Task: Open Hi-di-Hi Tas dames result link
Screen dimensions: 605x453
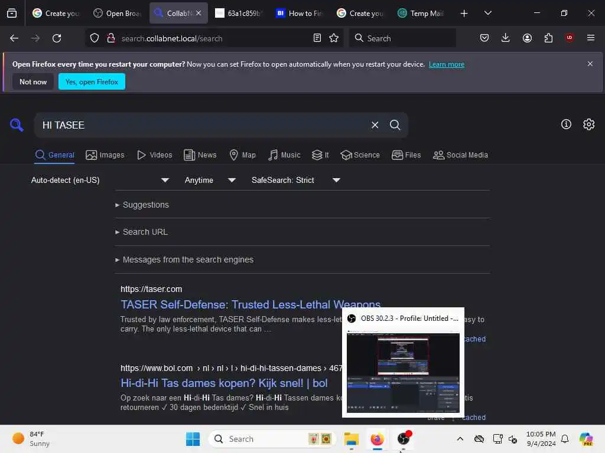Action: point(224,383)
